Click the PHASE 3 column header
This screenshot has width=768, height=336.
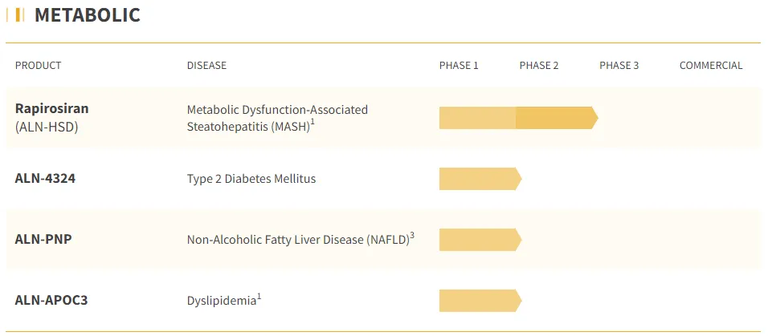pyautogui.click(x=619, y=66)
